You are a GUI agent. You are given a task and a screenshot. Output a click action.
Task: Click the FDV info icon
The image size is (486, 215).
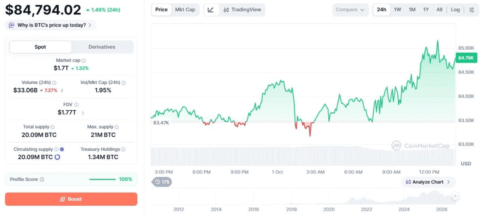click(77, 105)
